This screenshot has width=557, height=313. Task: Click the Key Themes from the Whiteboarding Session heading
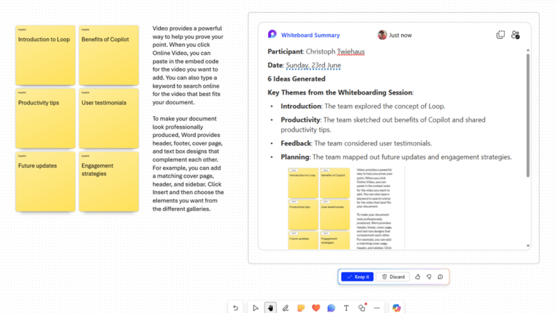tap(340, 93)
